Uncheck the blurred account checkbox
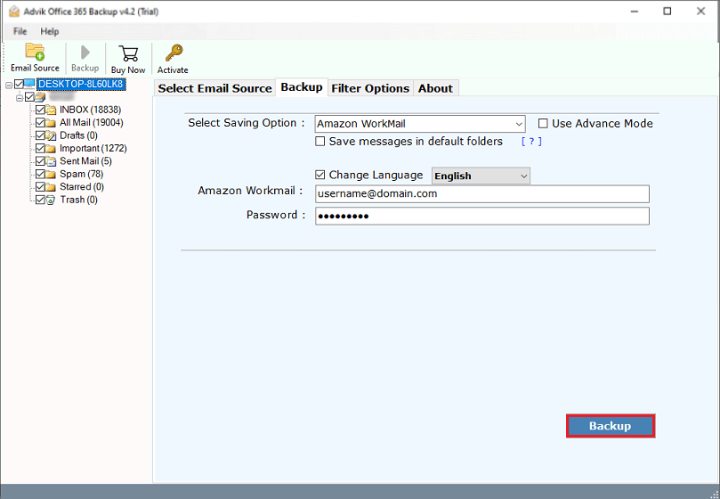 coord(30,96)
